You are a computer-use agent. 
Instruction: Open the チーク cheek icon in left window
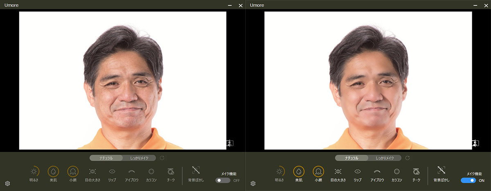(x=171, y=171)
